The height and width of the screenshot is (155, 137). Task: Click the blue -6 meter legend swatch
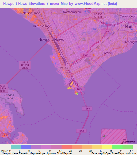pyautogui.click(x=26, y=147)
